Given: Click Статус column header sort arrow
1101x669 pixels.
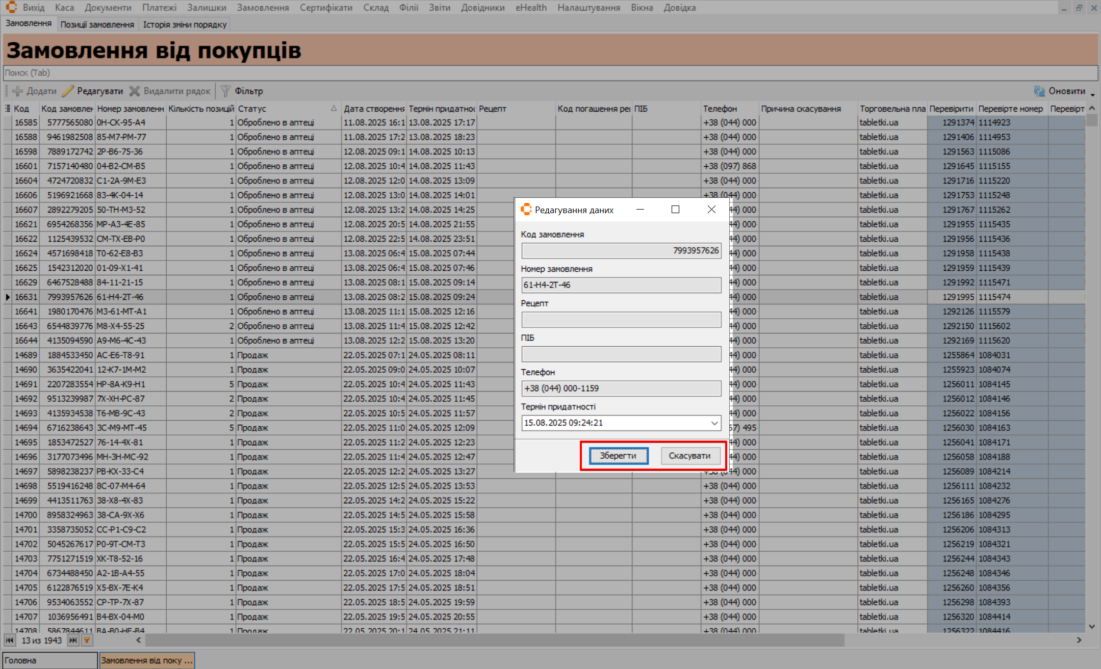Looking at the screenshot, I should pos(334,108).
